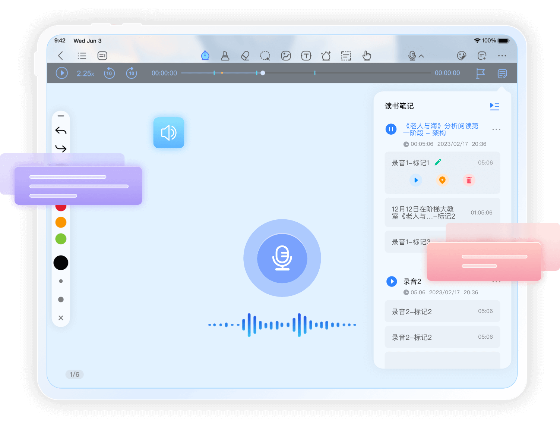Choose the eraser tool
The image size is (560, 423).
(245, 56)
